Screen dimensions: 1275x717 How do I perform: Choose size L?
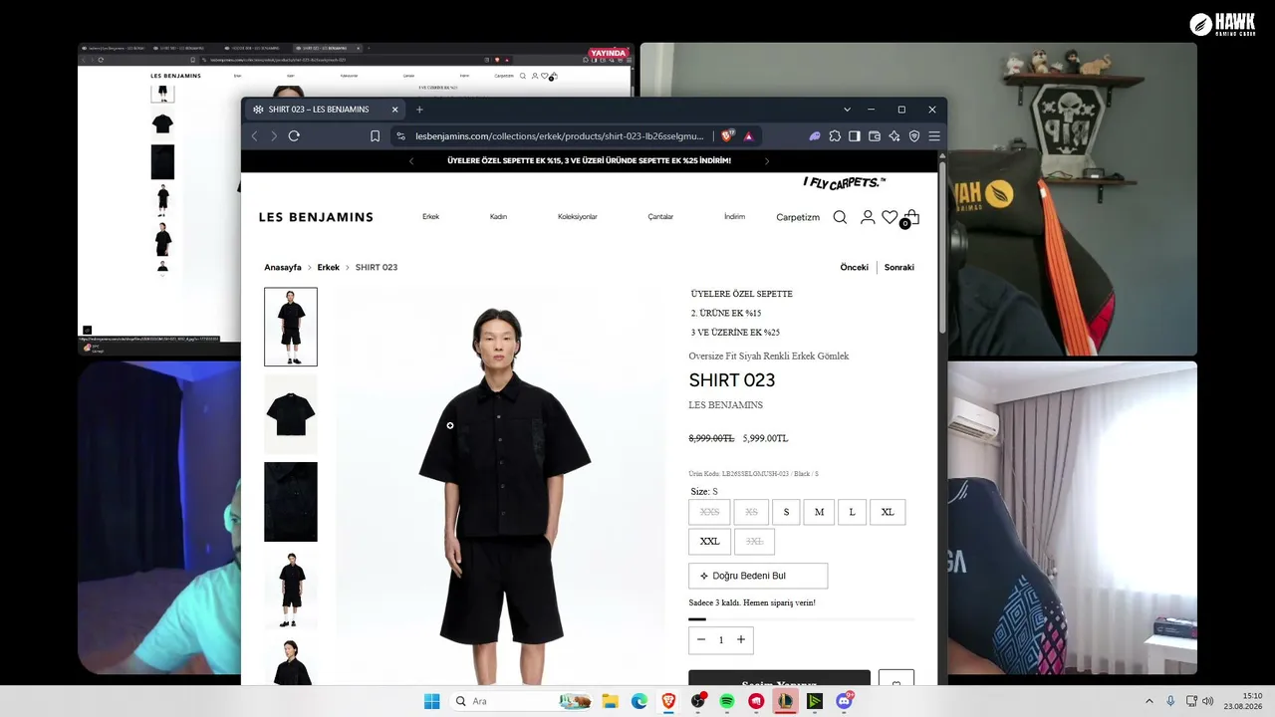point(852,512)
